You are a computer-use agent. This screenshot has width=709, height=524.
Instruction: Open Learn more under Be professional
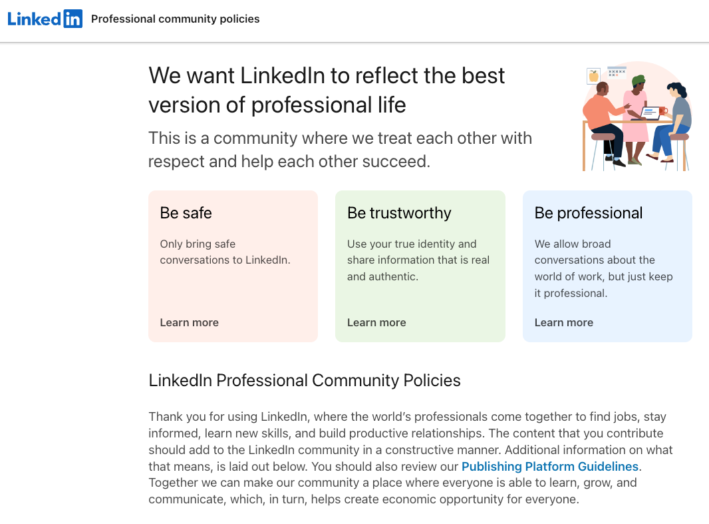point(563,322)
